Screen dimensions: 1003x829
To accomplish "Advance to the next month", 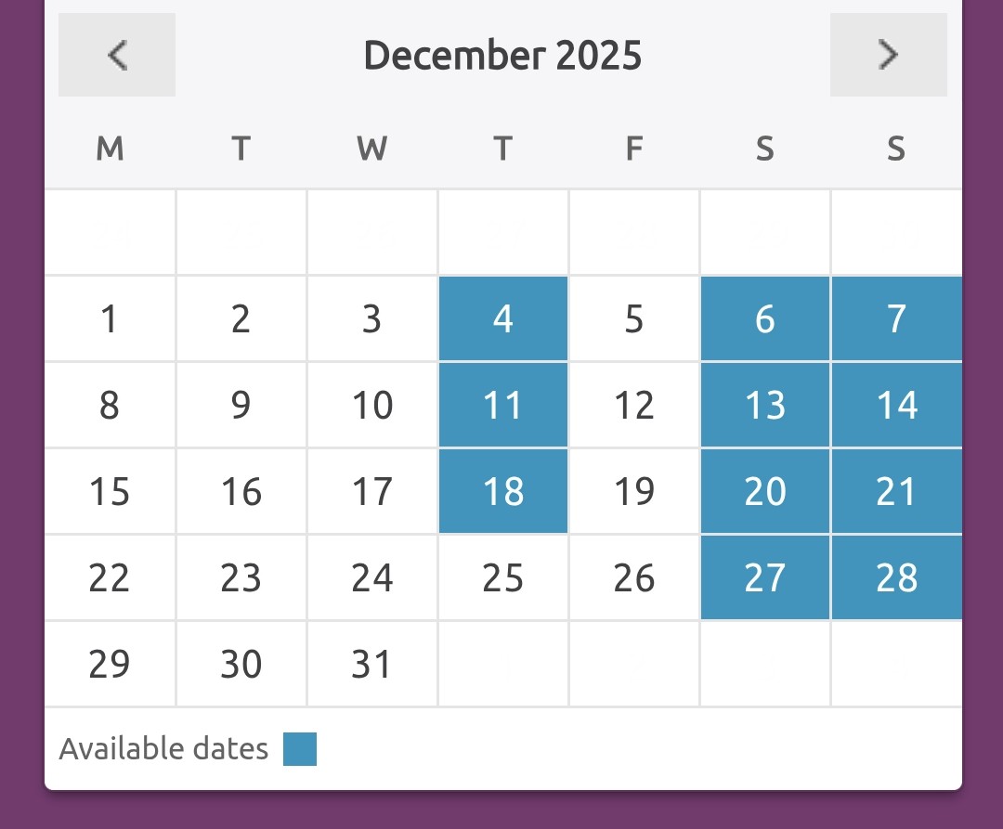I will pos(888,56).
